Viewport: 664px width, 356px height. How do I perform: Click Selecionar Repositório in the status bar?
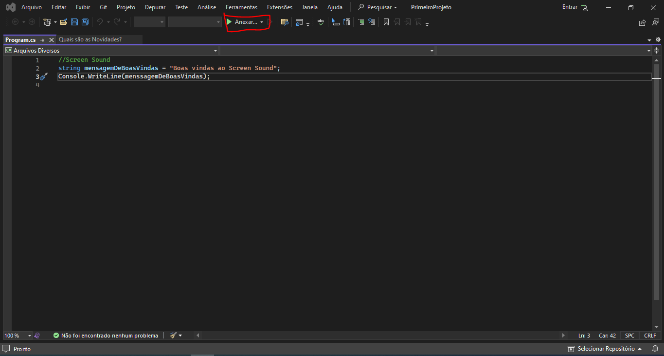605,349
